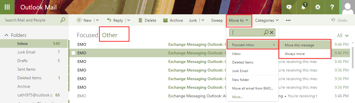355x103 pixels.
Task: Open the Deleted Items folder in sidebar
Action: (x=34, y=78)
